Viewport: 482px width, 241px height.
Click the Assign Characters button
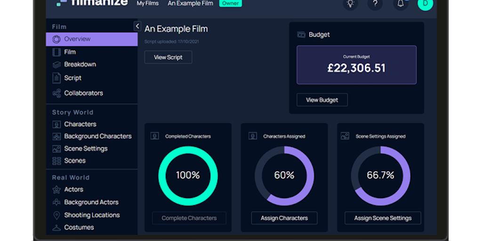pyautogui.click(x=284, y=218)
